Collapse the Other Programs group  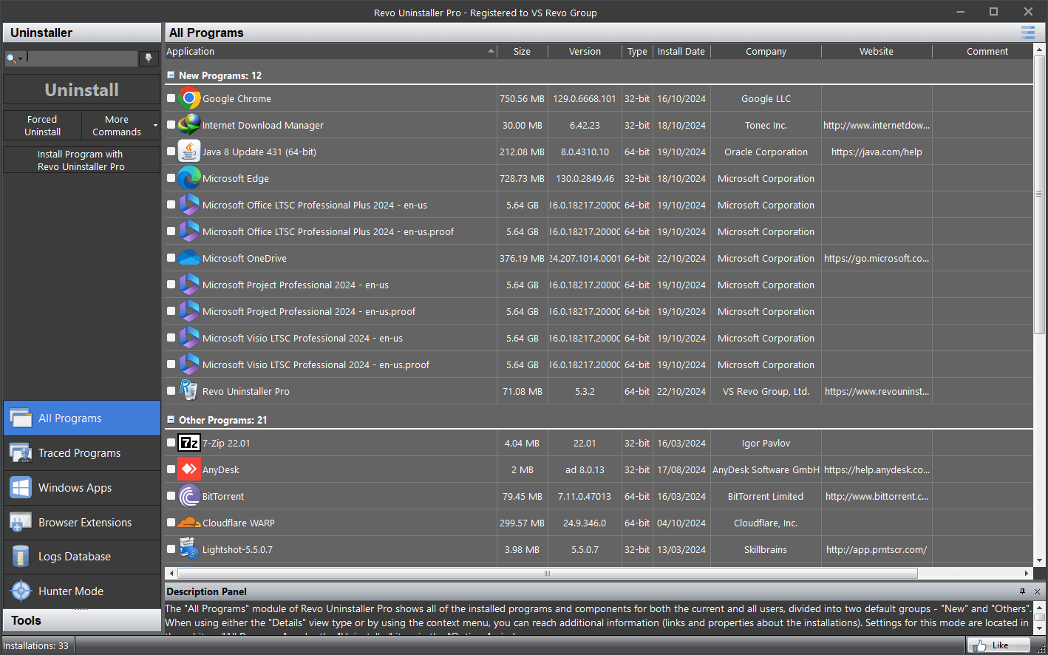tap(170, 419)
